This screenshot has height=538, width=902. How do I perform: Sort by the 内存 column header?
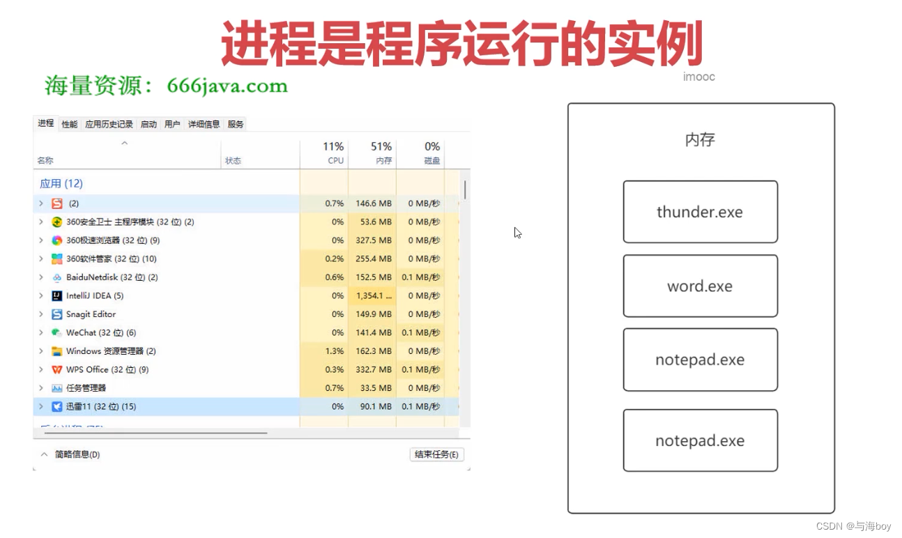click(372, 154)
